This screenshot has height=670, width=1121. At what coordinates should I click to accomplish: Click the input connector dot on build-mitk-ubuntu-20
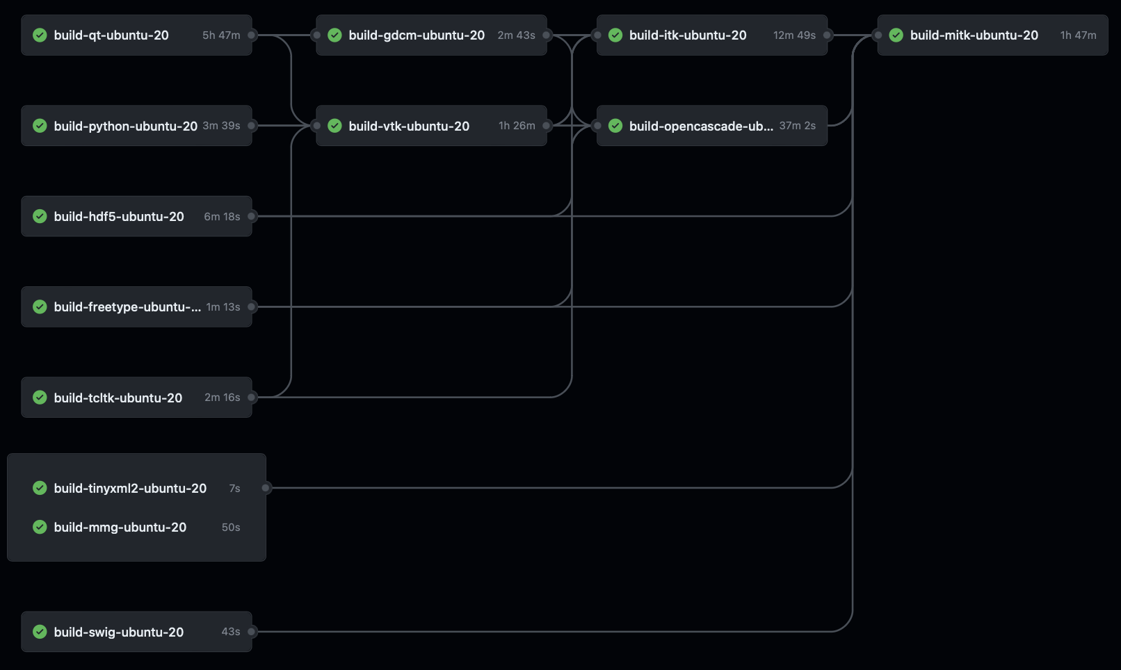coord(878,35)
